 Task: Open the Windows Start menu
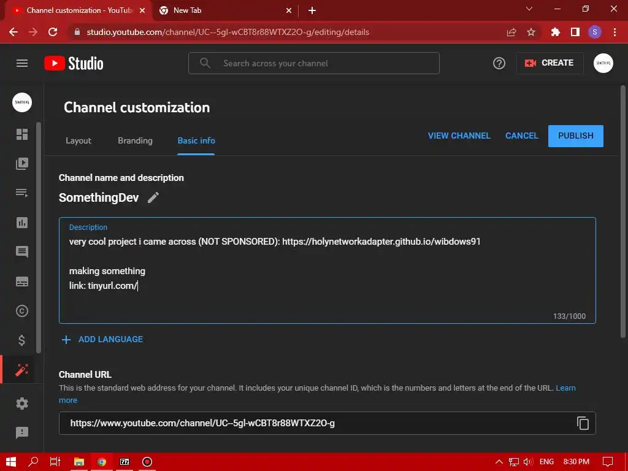[x=11, y=462]
